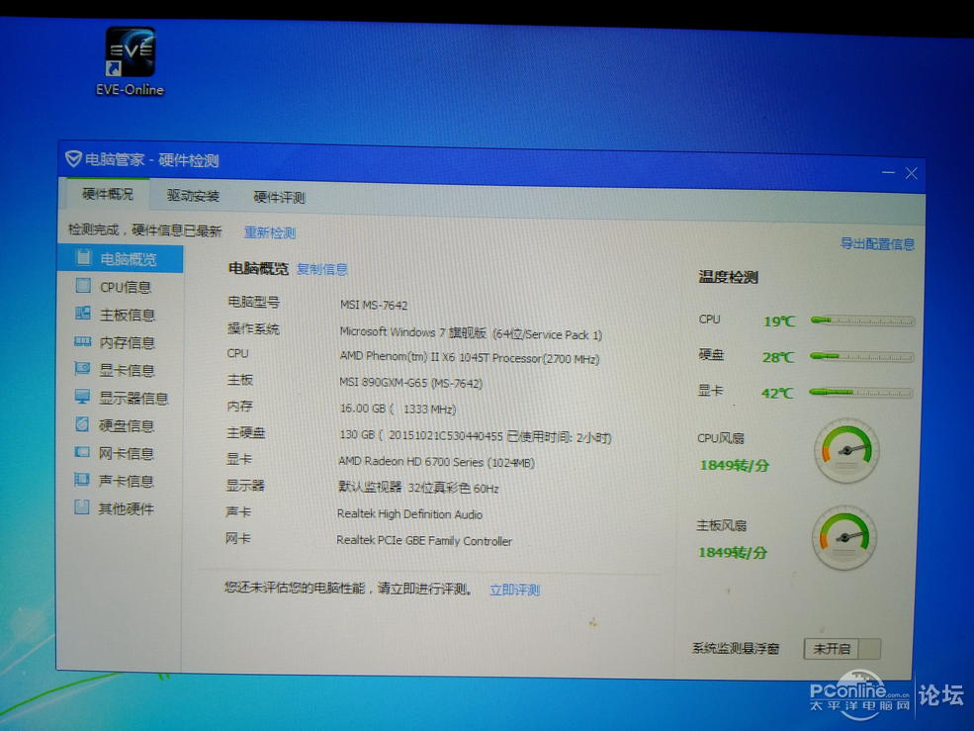Click the 重新检测 link

pos(270,231)
